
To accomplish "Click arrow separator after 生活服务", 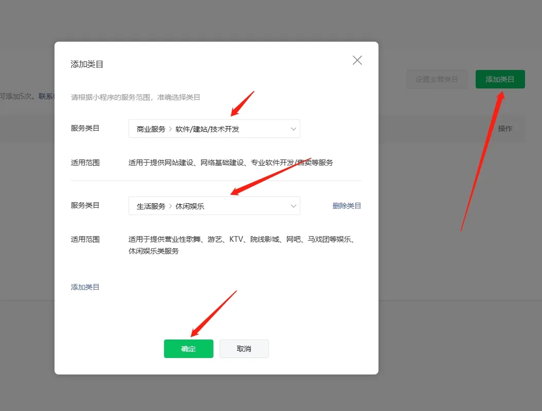I will (170, 206).
